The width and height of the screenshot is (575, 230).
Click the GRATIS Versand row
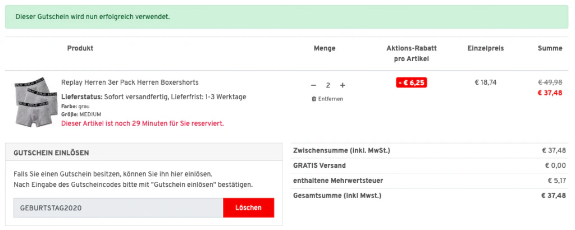pos(430,165)
